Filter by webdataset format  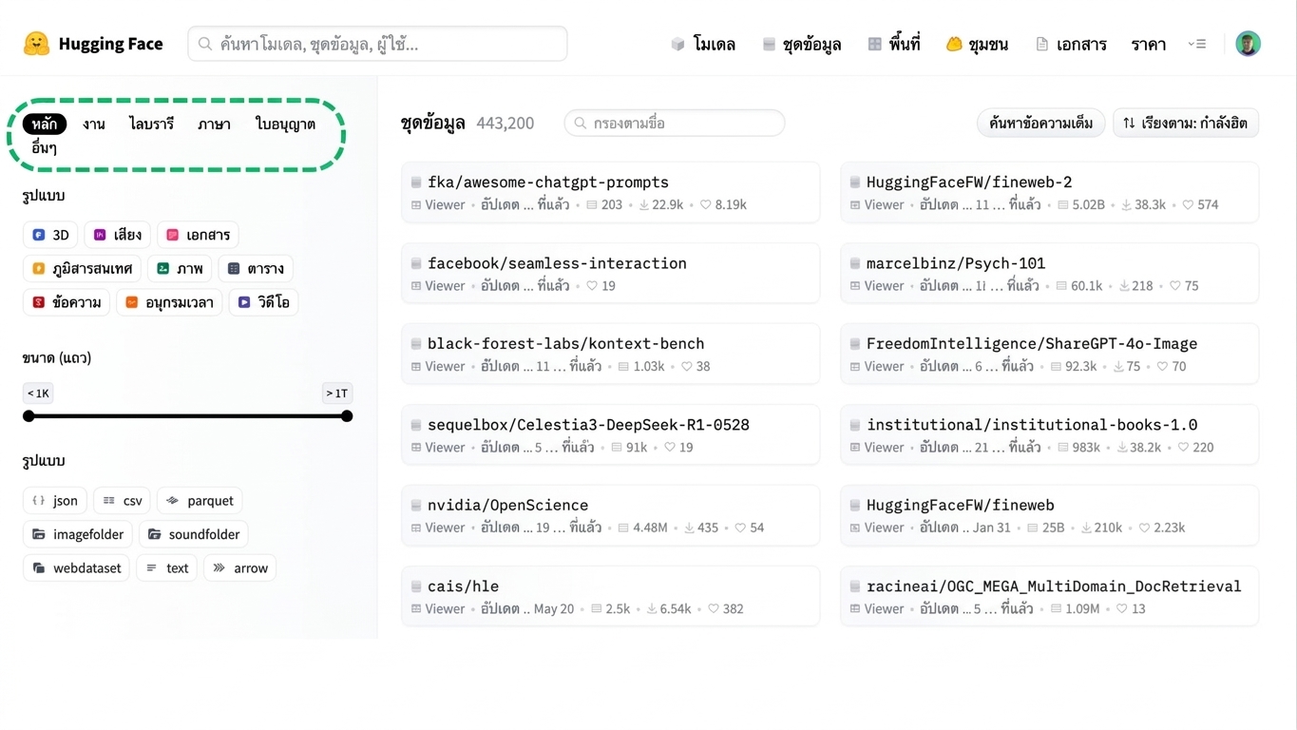76,568
